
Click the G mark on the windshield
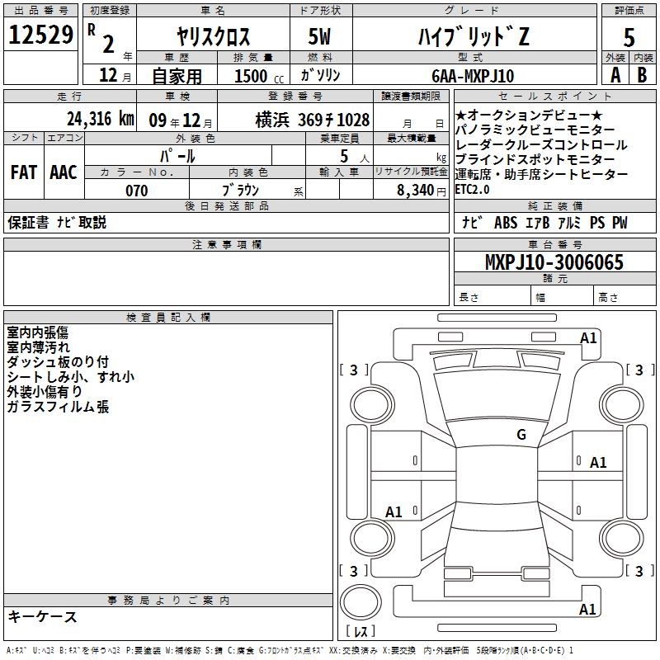coord(521,435)
